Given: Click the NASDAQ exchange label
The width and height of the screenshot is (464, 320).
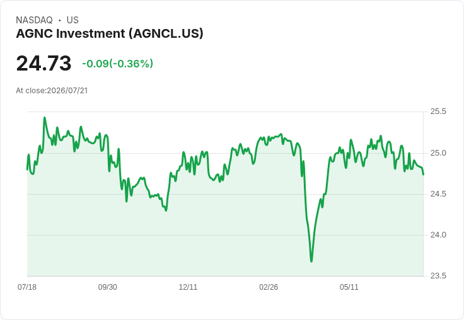Looking at the screenshot, I should coord(34,20).
